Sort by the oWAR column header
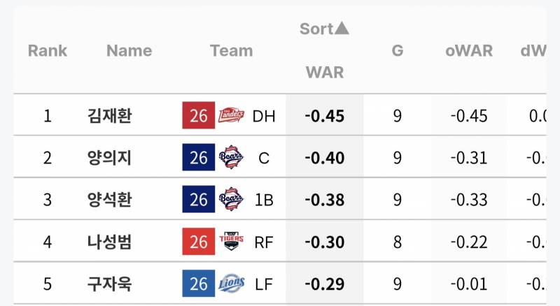This screenshot has height=306, width=560. pyautogui.click(x=469, y=50)
